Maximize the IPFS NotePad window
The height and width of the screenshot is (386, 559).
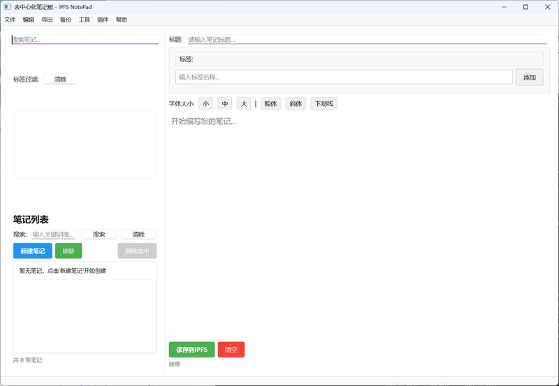tap(525, 7)
